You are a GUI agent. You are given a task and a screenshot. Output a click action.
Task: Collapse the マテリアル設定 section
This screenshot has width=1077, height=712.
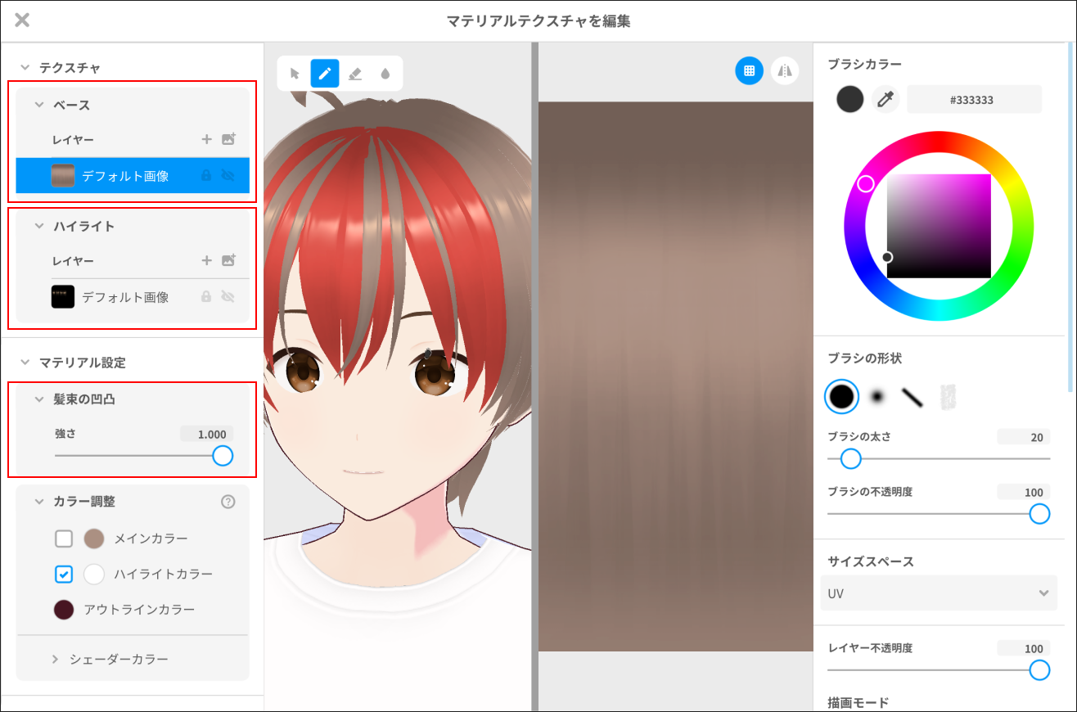tap(24, 362)
